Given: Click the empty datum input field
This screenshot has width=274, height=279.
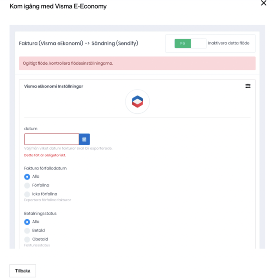Looking at the screenshot, I should [52, 139].
